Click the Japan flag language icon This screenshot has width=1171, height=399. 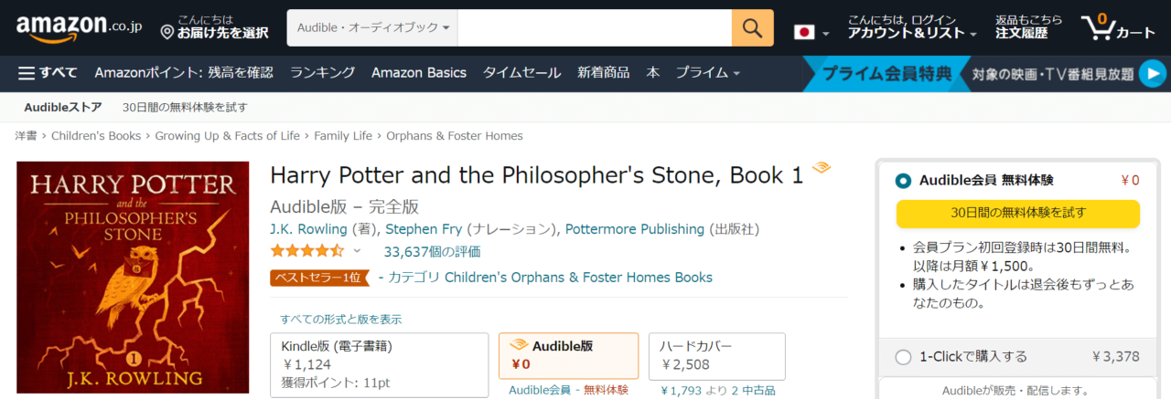804,33
